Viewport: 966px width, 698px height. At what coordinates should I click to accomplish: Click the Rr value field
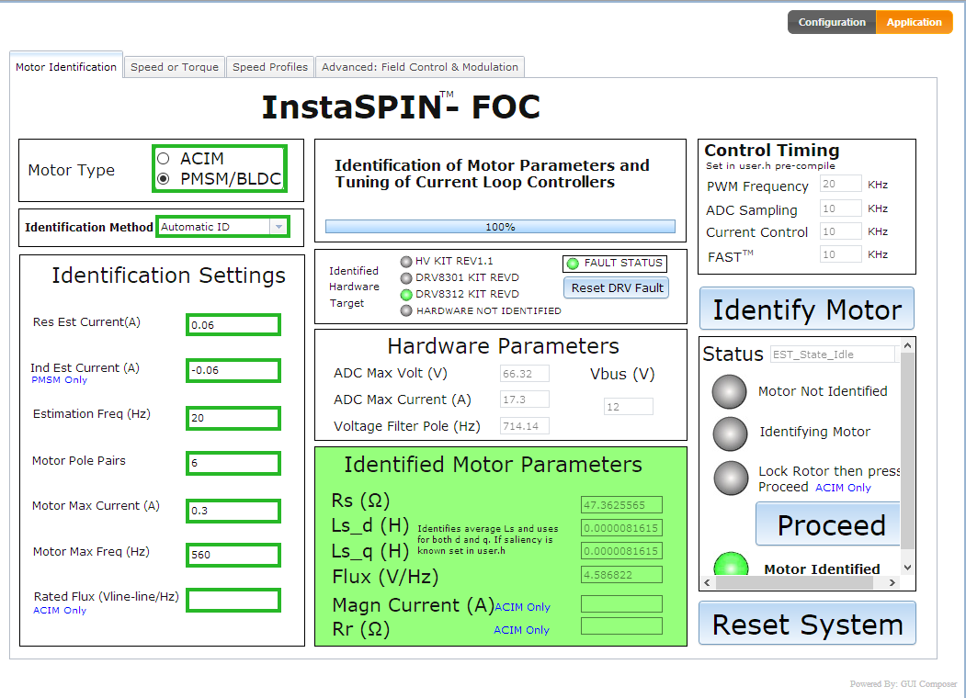621,626
